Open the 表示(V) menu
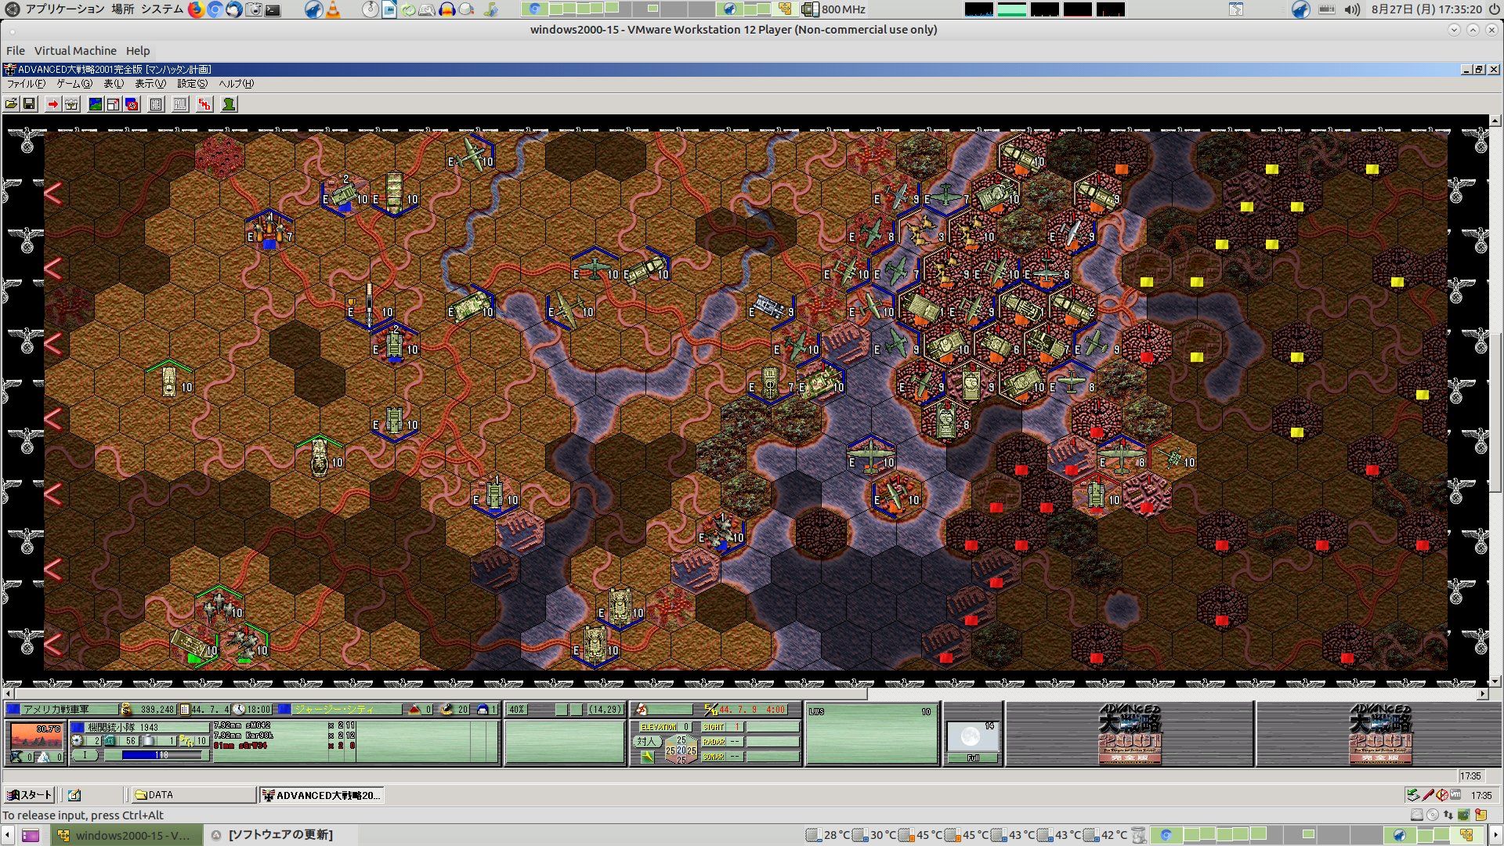The width and height of the screenshot is (1504, 846). tap(150, 84)
